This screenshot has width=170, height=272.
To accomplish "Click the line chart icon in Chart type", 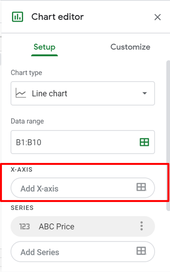I will click(x=21, y=93).
